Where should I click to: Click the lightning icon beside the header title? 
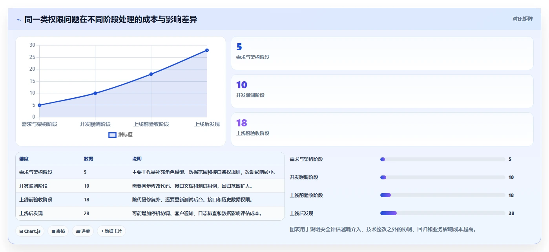point(18,20)
